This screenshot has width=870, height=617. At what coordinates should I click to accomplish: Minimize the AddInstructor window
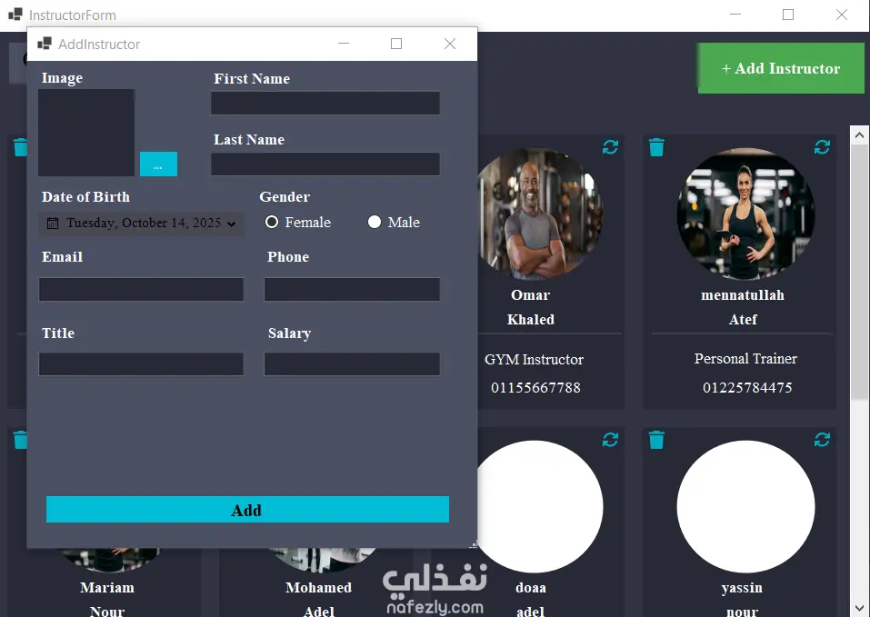[x=344, y=44]
